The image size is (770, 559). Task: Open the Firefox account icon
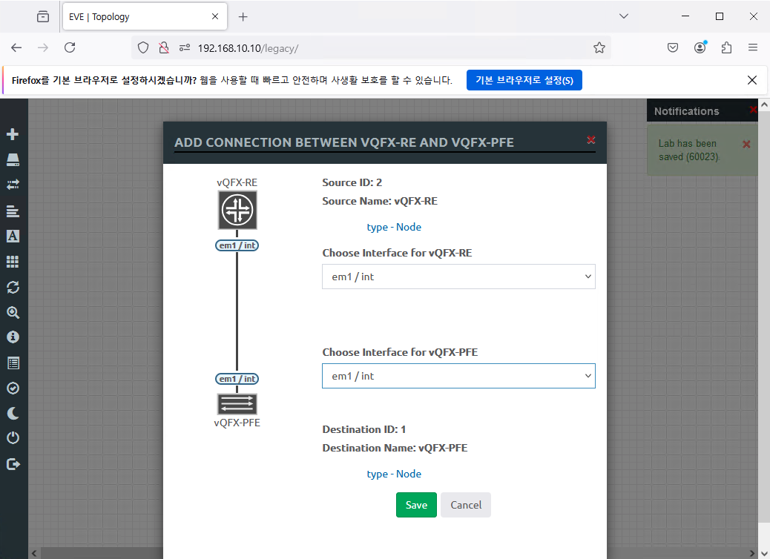[700, 47]
